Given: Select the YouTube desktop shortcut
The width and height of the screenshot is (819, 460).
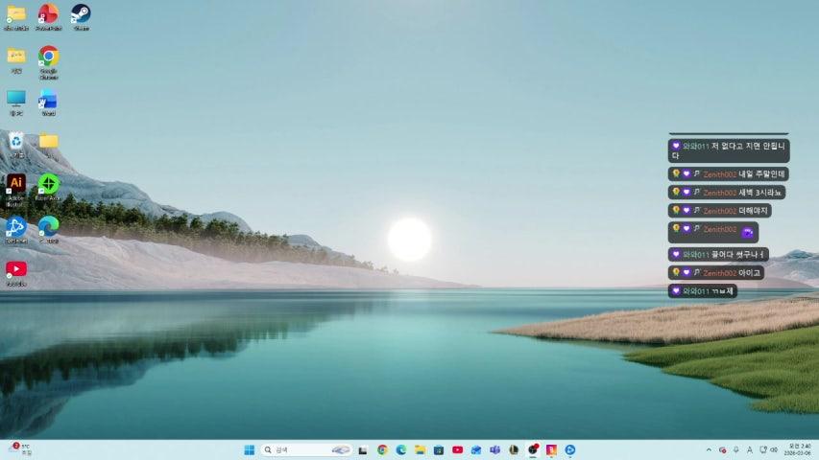Looking at the screenshot, I should 16,268.
